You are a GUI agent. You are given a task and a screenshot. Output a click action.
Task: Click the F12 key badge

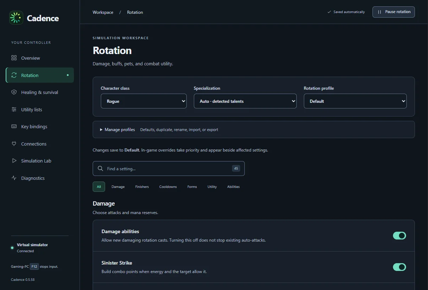tap(34, 267)
